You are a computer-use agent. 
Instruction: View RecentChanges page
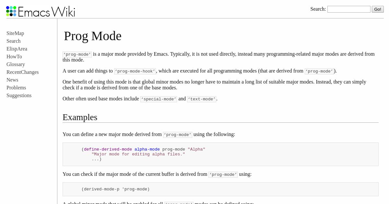tap(22, 72)
